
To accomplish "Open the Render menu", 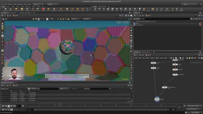I will [x=10, y=4].
